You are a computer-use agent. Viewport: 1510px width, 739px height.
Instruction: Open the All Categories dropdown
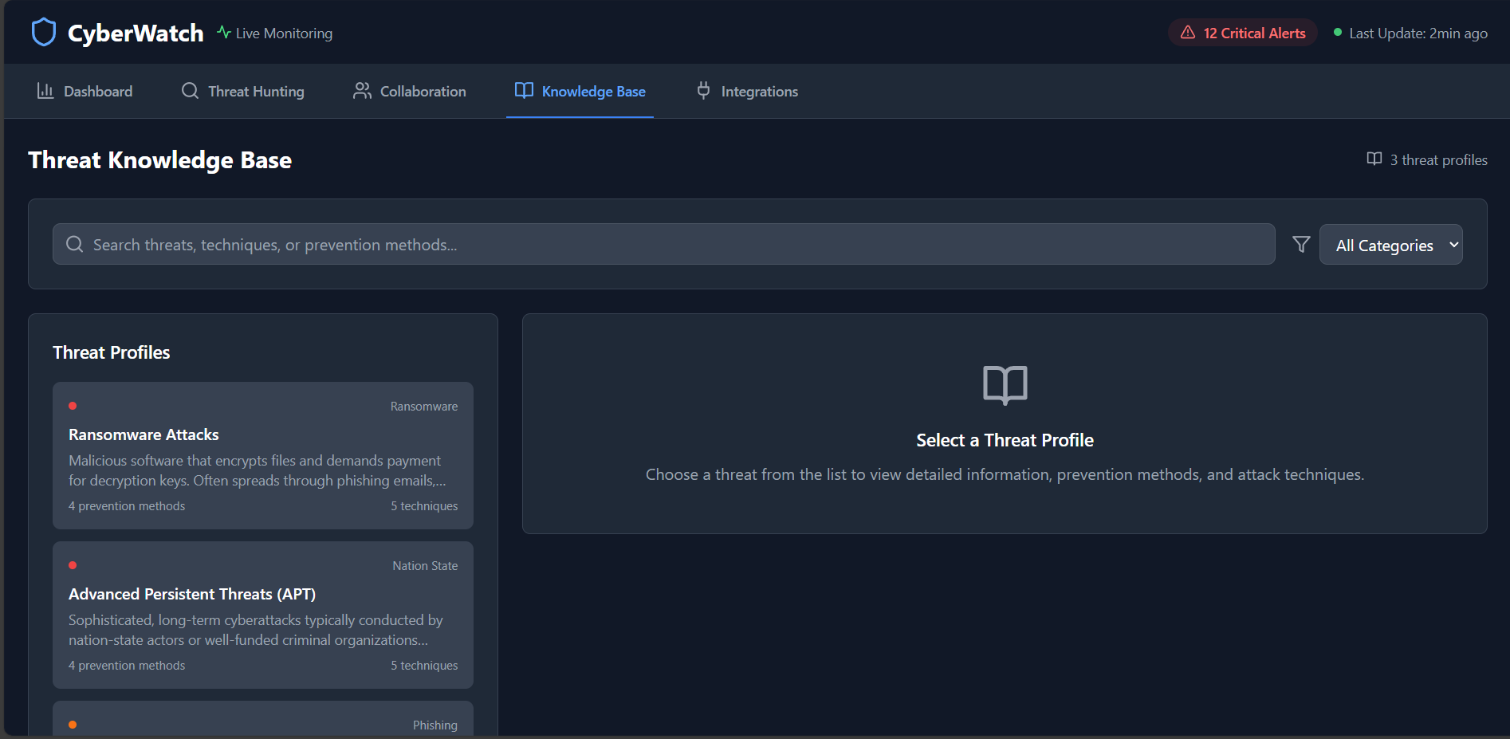(x=1391, y=245)
